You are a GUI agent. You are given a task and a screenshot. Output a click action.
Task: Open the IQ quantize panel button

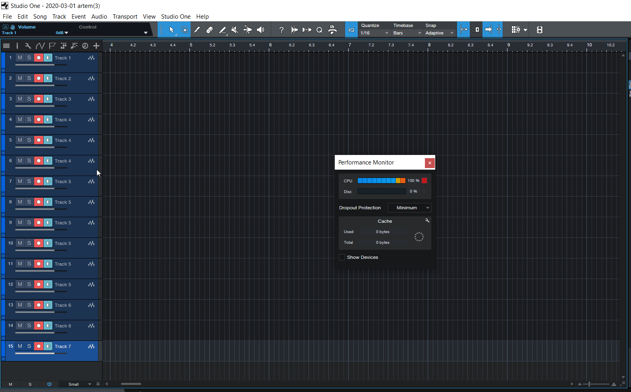351,30
